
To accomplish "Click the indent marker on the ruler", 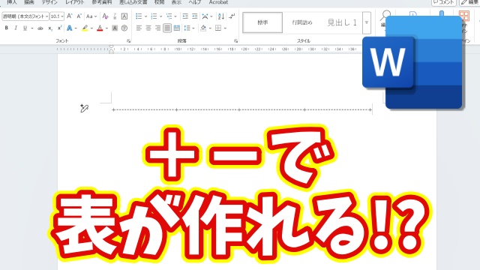I will (112, 49).
